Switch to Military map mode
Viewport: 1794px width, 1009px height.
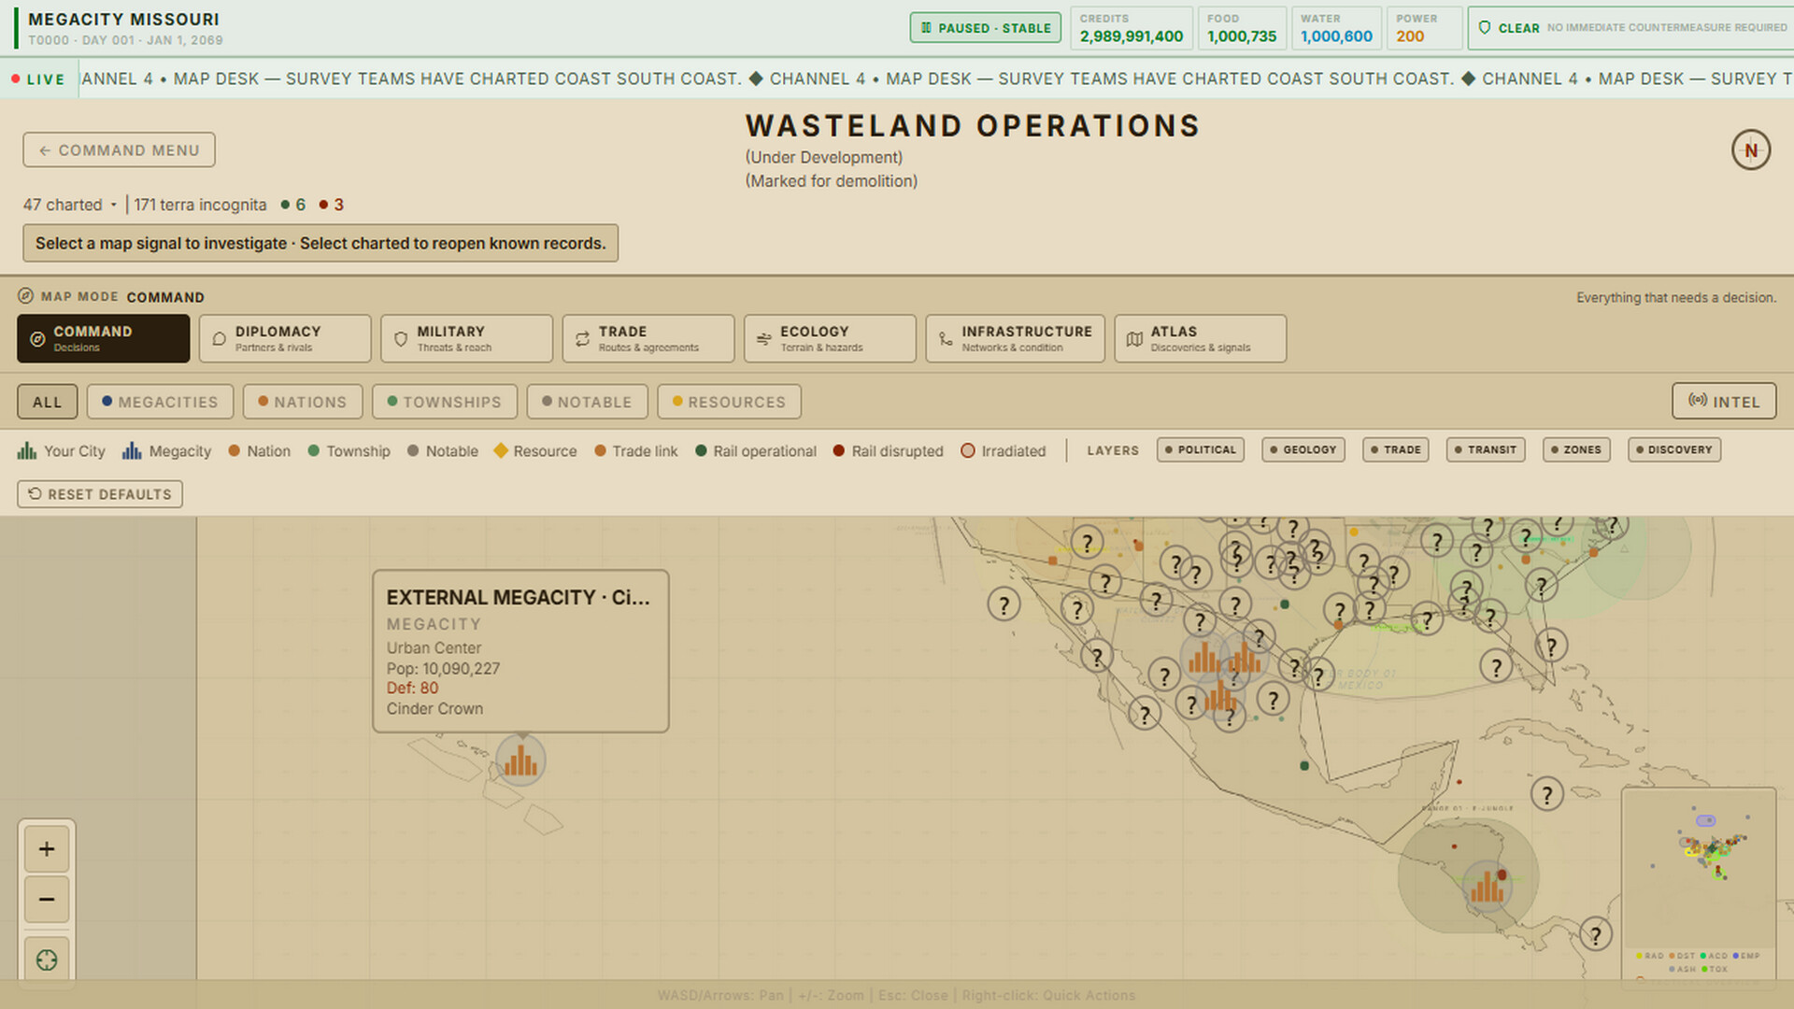(466, 338)
